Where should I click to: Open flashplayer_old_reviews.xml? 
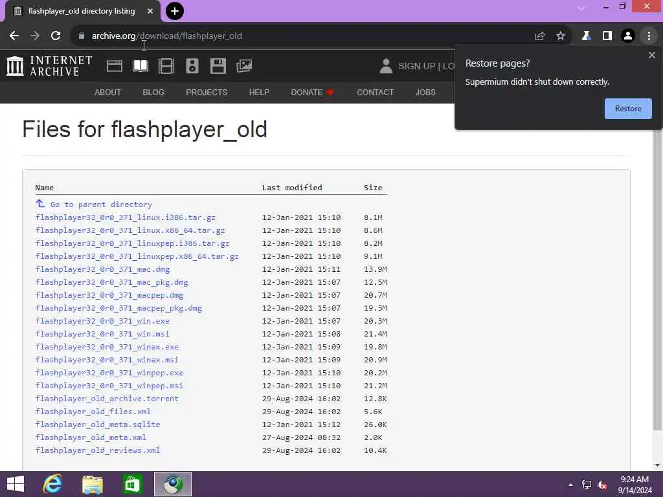pyautogui.click(x=98, y=450)
